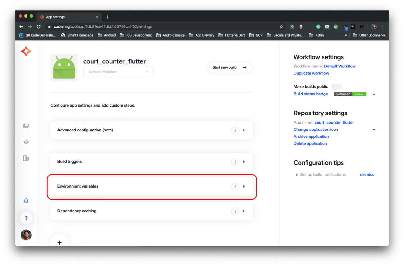The height and width of the screenshot is (266, 404).
Task: Open Other Bookmarks folder
Action: click(x=369, y=35)
